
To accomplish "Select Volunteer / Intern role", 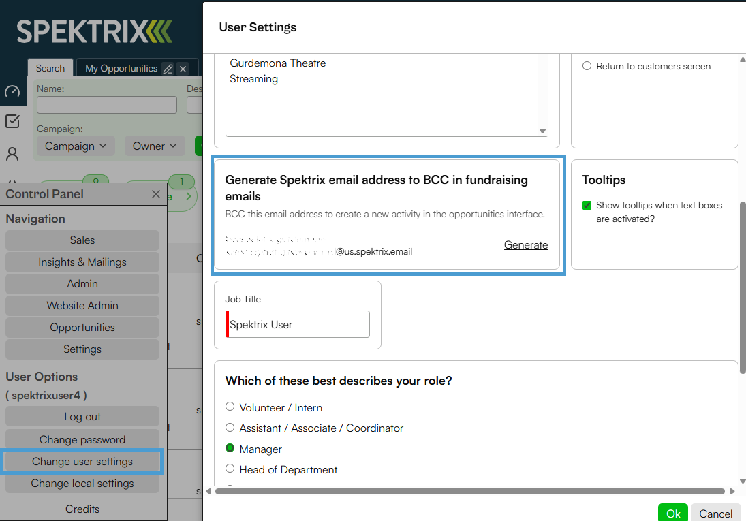I will click(230, 407).
